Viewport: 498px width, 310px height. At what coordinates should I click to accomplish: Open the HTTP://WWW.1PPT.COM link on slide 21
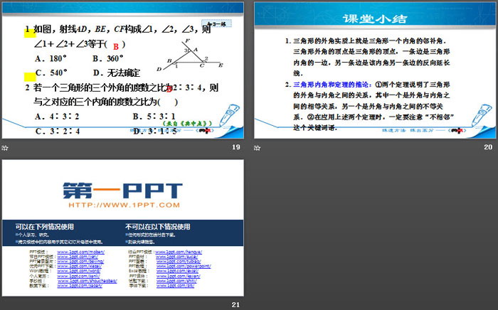tap(122, 205)
